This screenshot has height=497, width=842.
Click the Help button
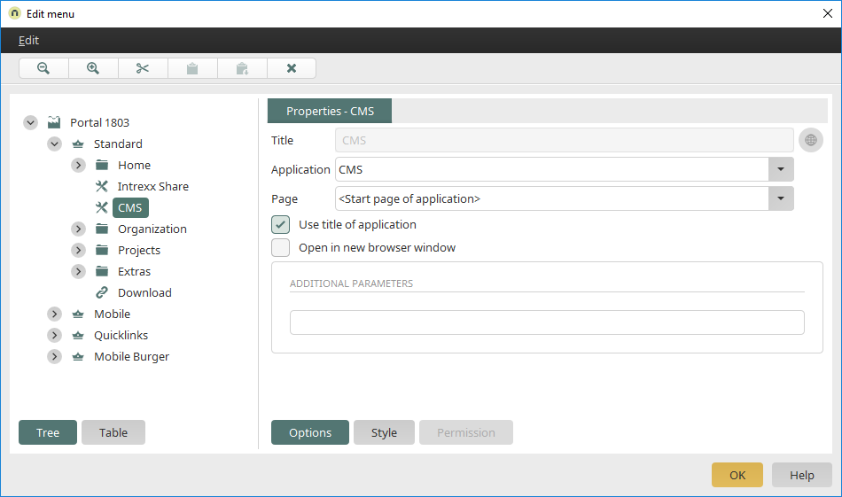click(802, 475)
